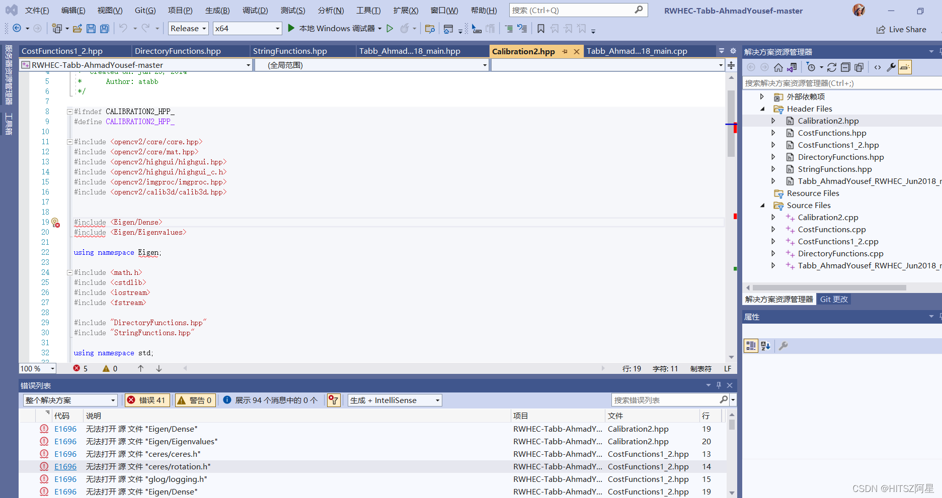Open the 100 % zoom level dropdown
The width and height of the screenshot is (942, 498).
[x=37, y=368]
